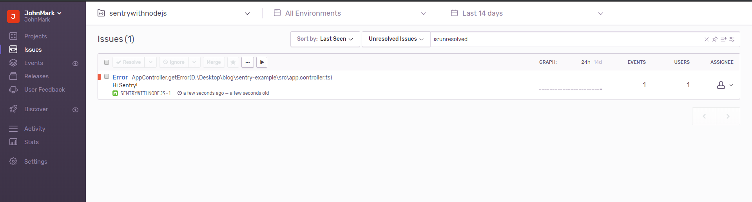Click the User Feedback headset icon
This screenshot has height=202, width=752.
tap(13, 89)
